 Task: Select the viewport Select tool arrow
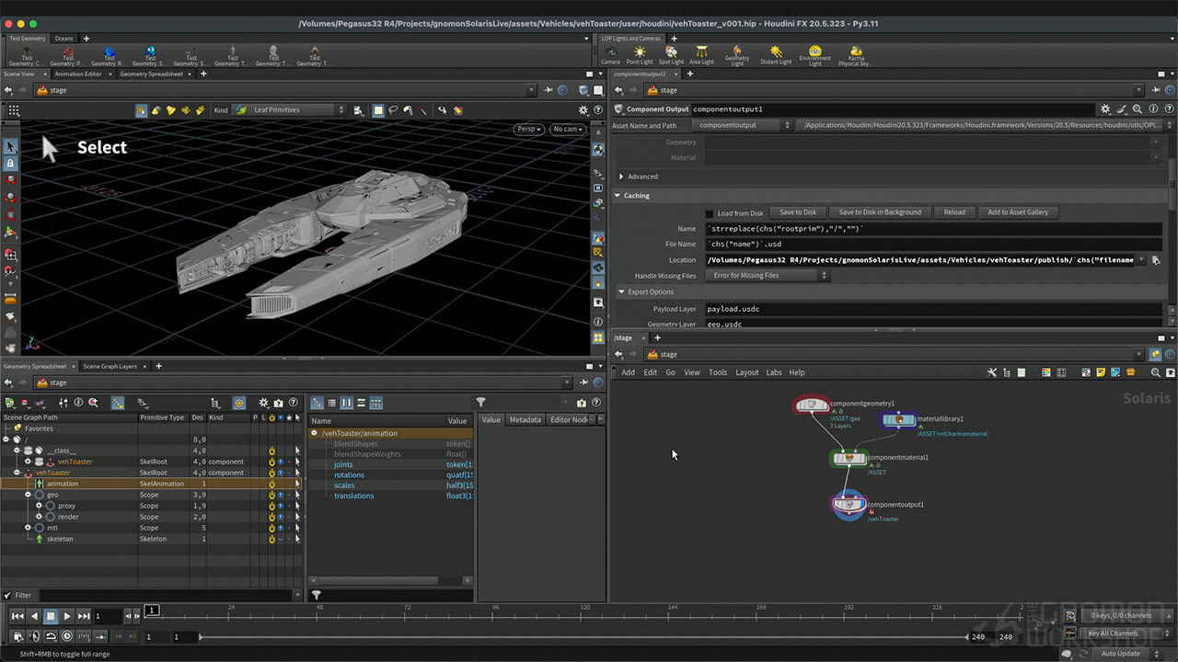10,145
